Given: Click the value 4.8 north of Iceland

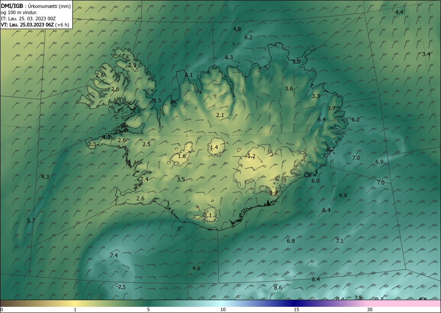Looking at the screenshot, I should 237,29.
